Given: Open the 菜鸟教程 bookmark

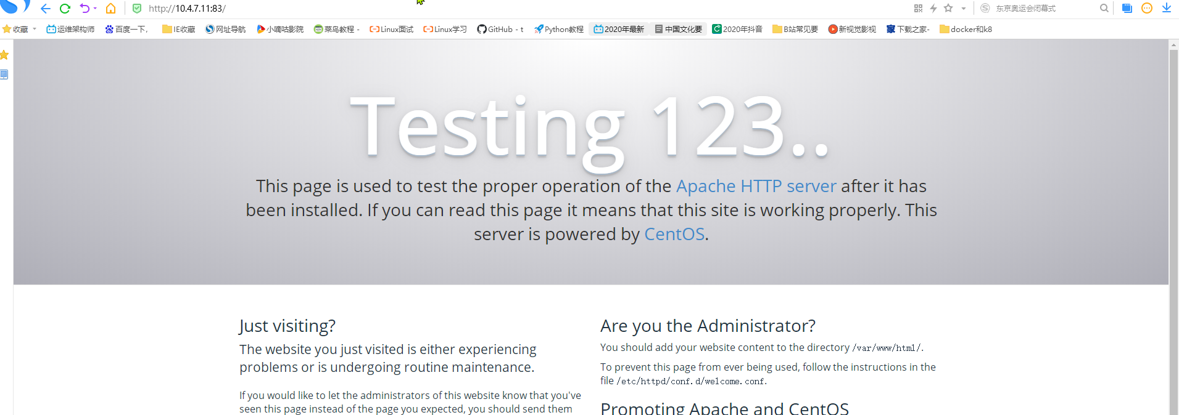Looking at the screenshot, I should point(337,30).
